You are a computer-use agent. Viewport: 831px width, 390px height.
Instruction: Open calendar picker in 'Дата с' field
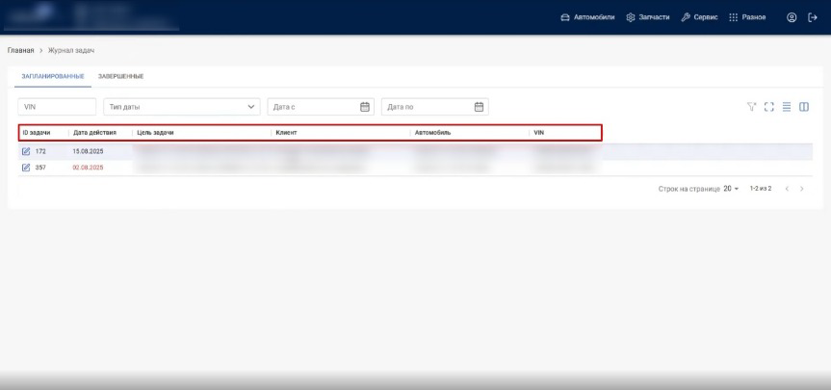(x=365, y=107)
